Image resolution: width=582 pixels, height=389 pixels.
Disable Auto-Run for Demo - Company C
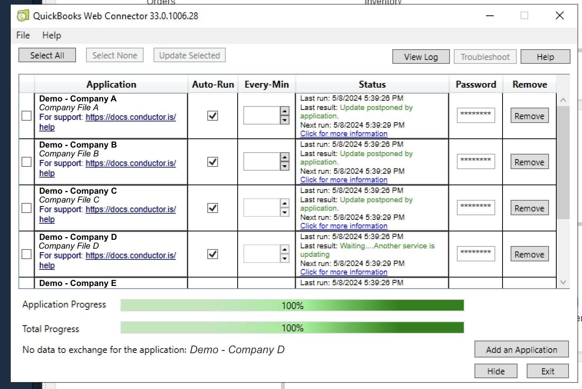tap(213, 208)
